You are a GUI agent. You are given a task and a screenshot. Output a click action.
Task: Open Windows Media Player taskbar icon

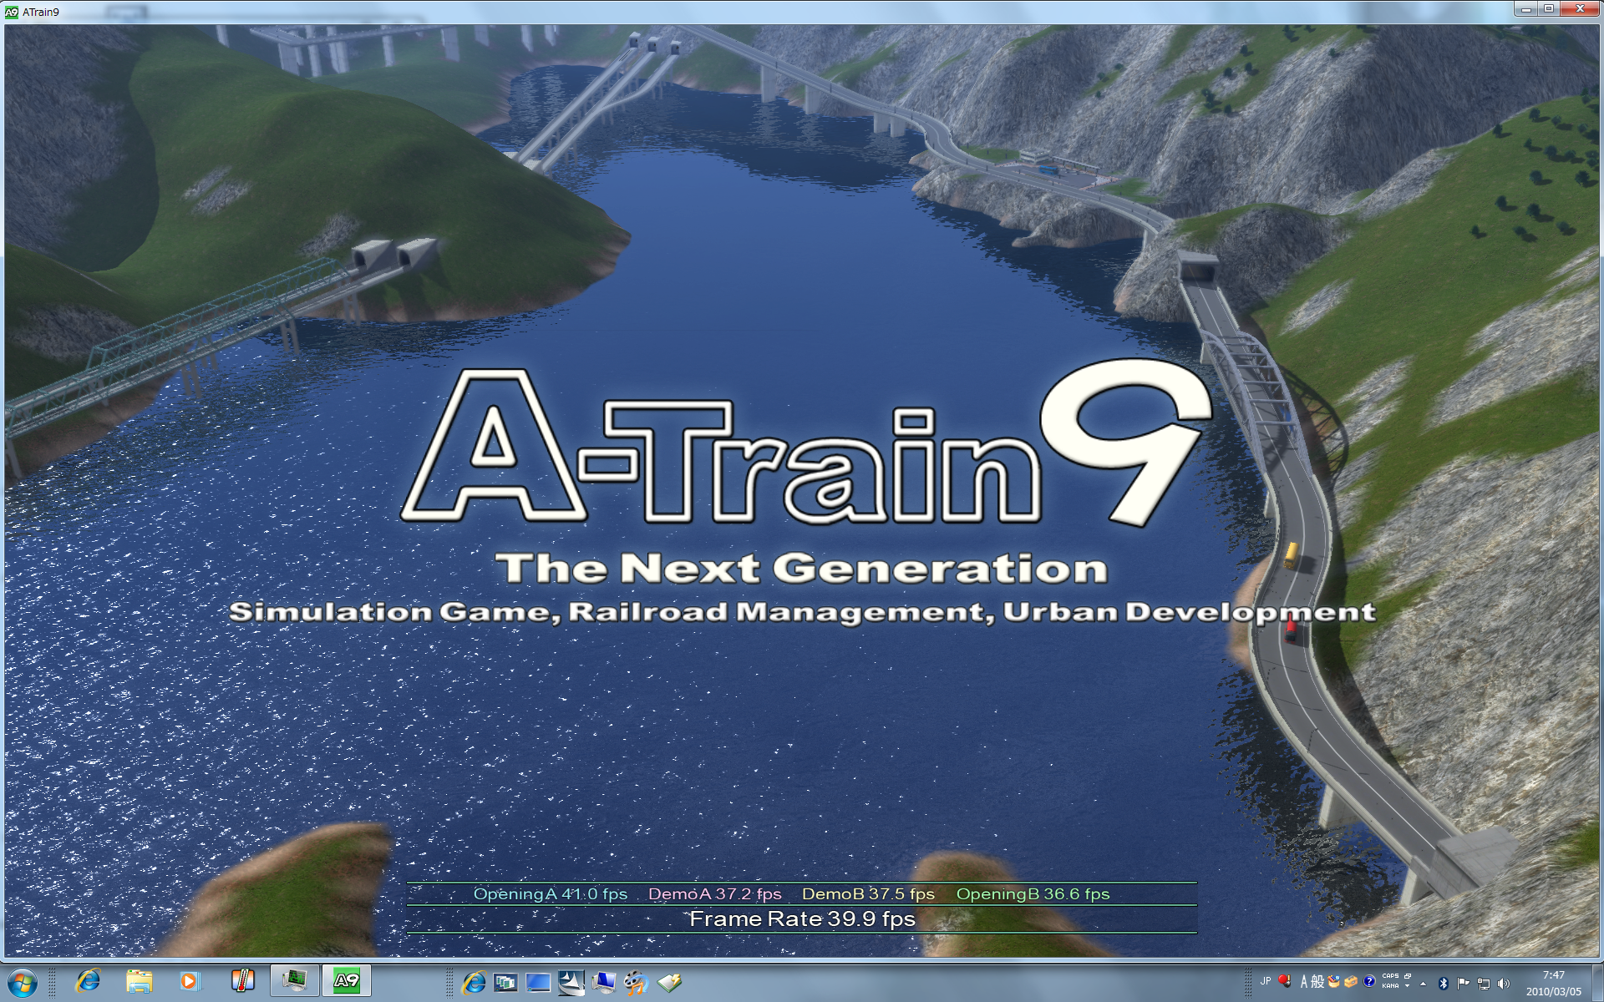point(190,981)
